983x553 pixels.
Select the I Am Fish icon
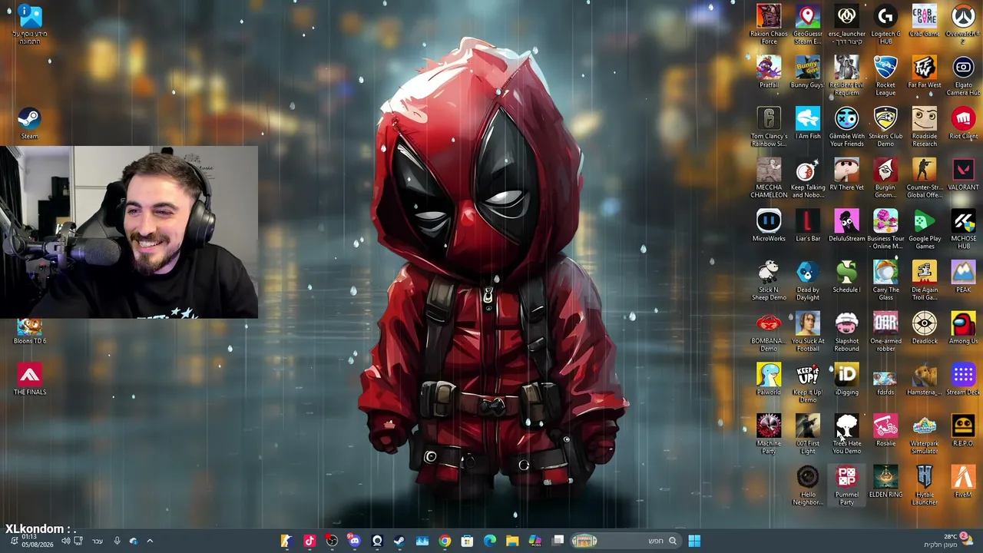coord(808,124)
